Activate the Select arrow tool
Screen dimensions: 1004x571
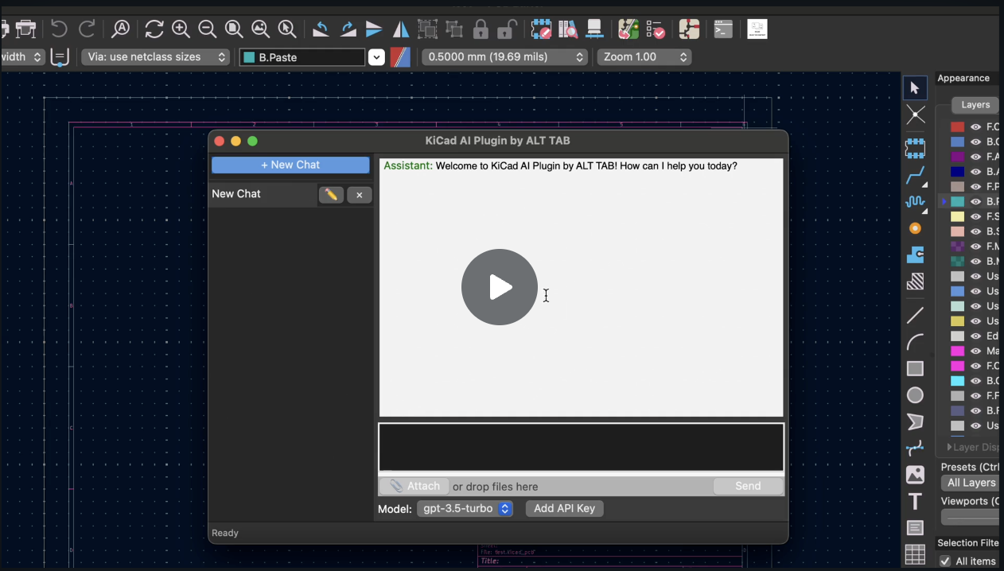tap(915, 87)
